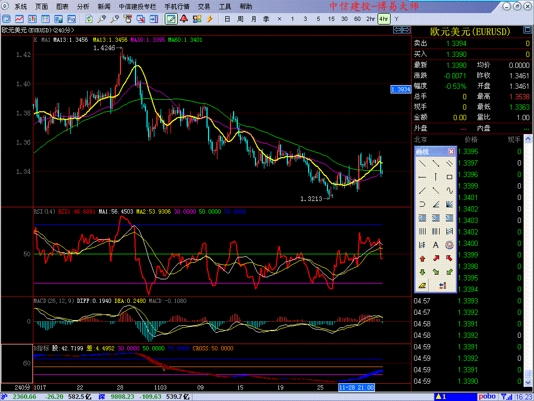534x401 pixels.
Task: Choose the eraser tool in drawing palette
Action: click(422, 286)
